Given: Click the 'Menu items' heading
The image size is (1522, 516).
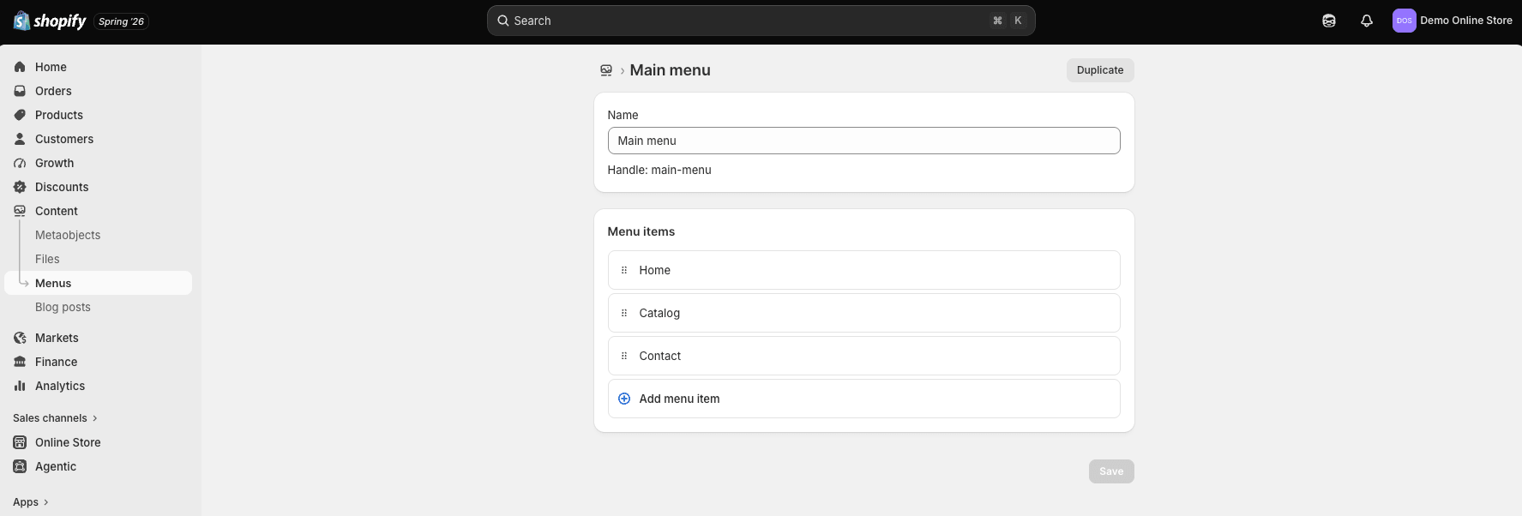Looking at the screenshot, I should coord(641,231).
